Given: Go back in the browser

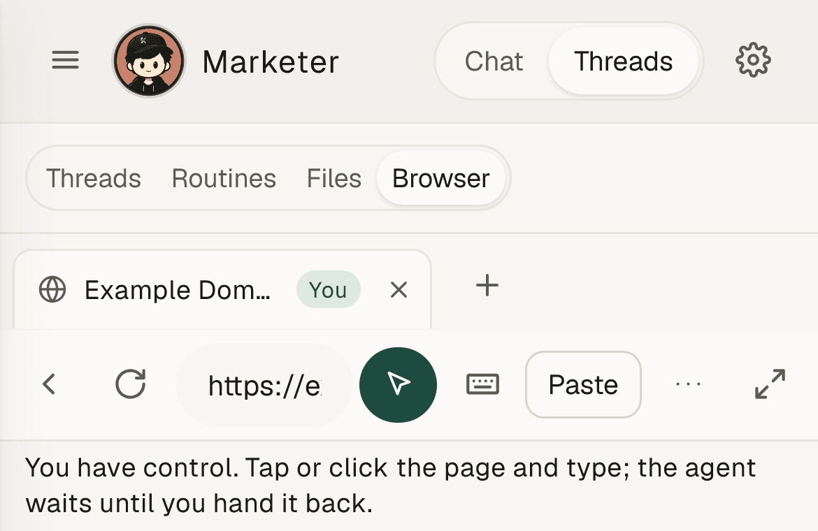Looking at the screenshot, I should [x=49, y=384].
